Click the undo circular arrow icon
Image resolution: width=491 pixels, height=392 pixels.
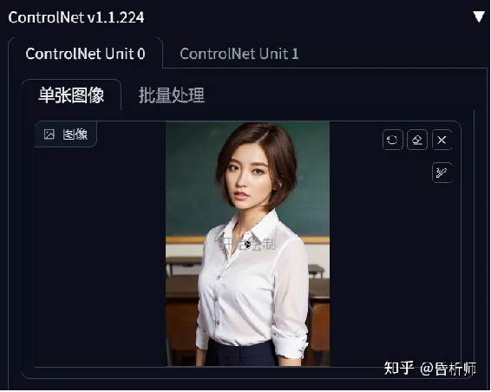click(392, 140)
